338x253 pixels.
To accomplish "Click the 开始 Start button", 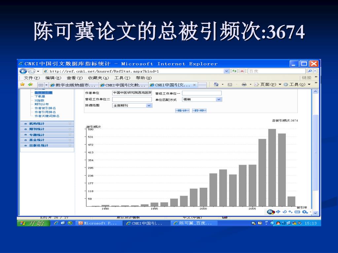I will [34, 223].
